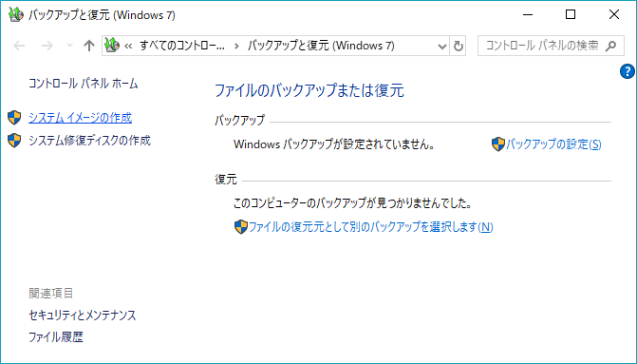This screenshot has height=364, width=637.
Task: Expand the chevron after すべてのコントロー...
Action: [236, 46]
